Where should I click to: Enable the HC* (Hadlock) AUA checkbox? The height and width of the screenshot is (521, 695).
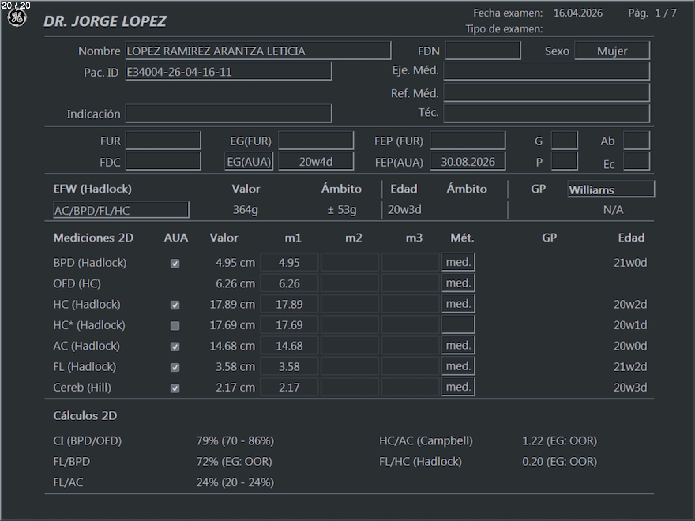coord(175,326)
